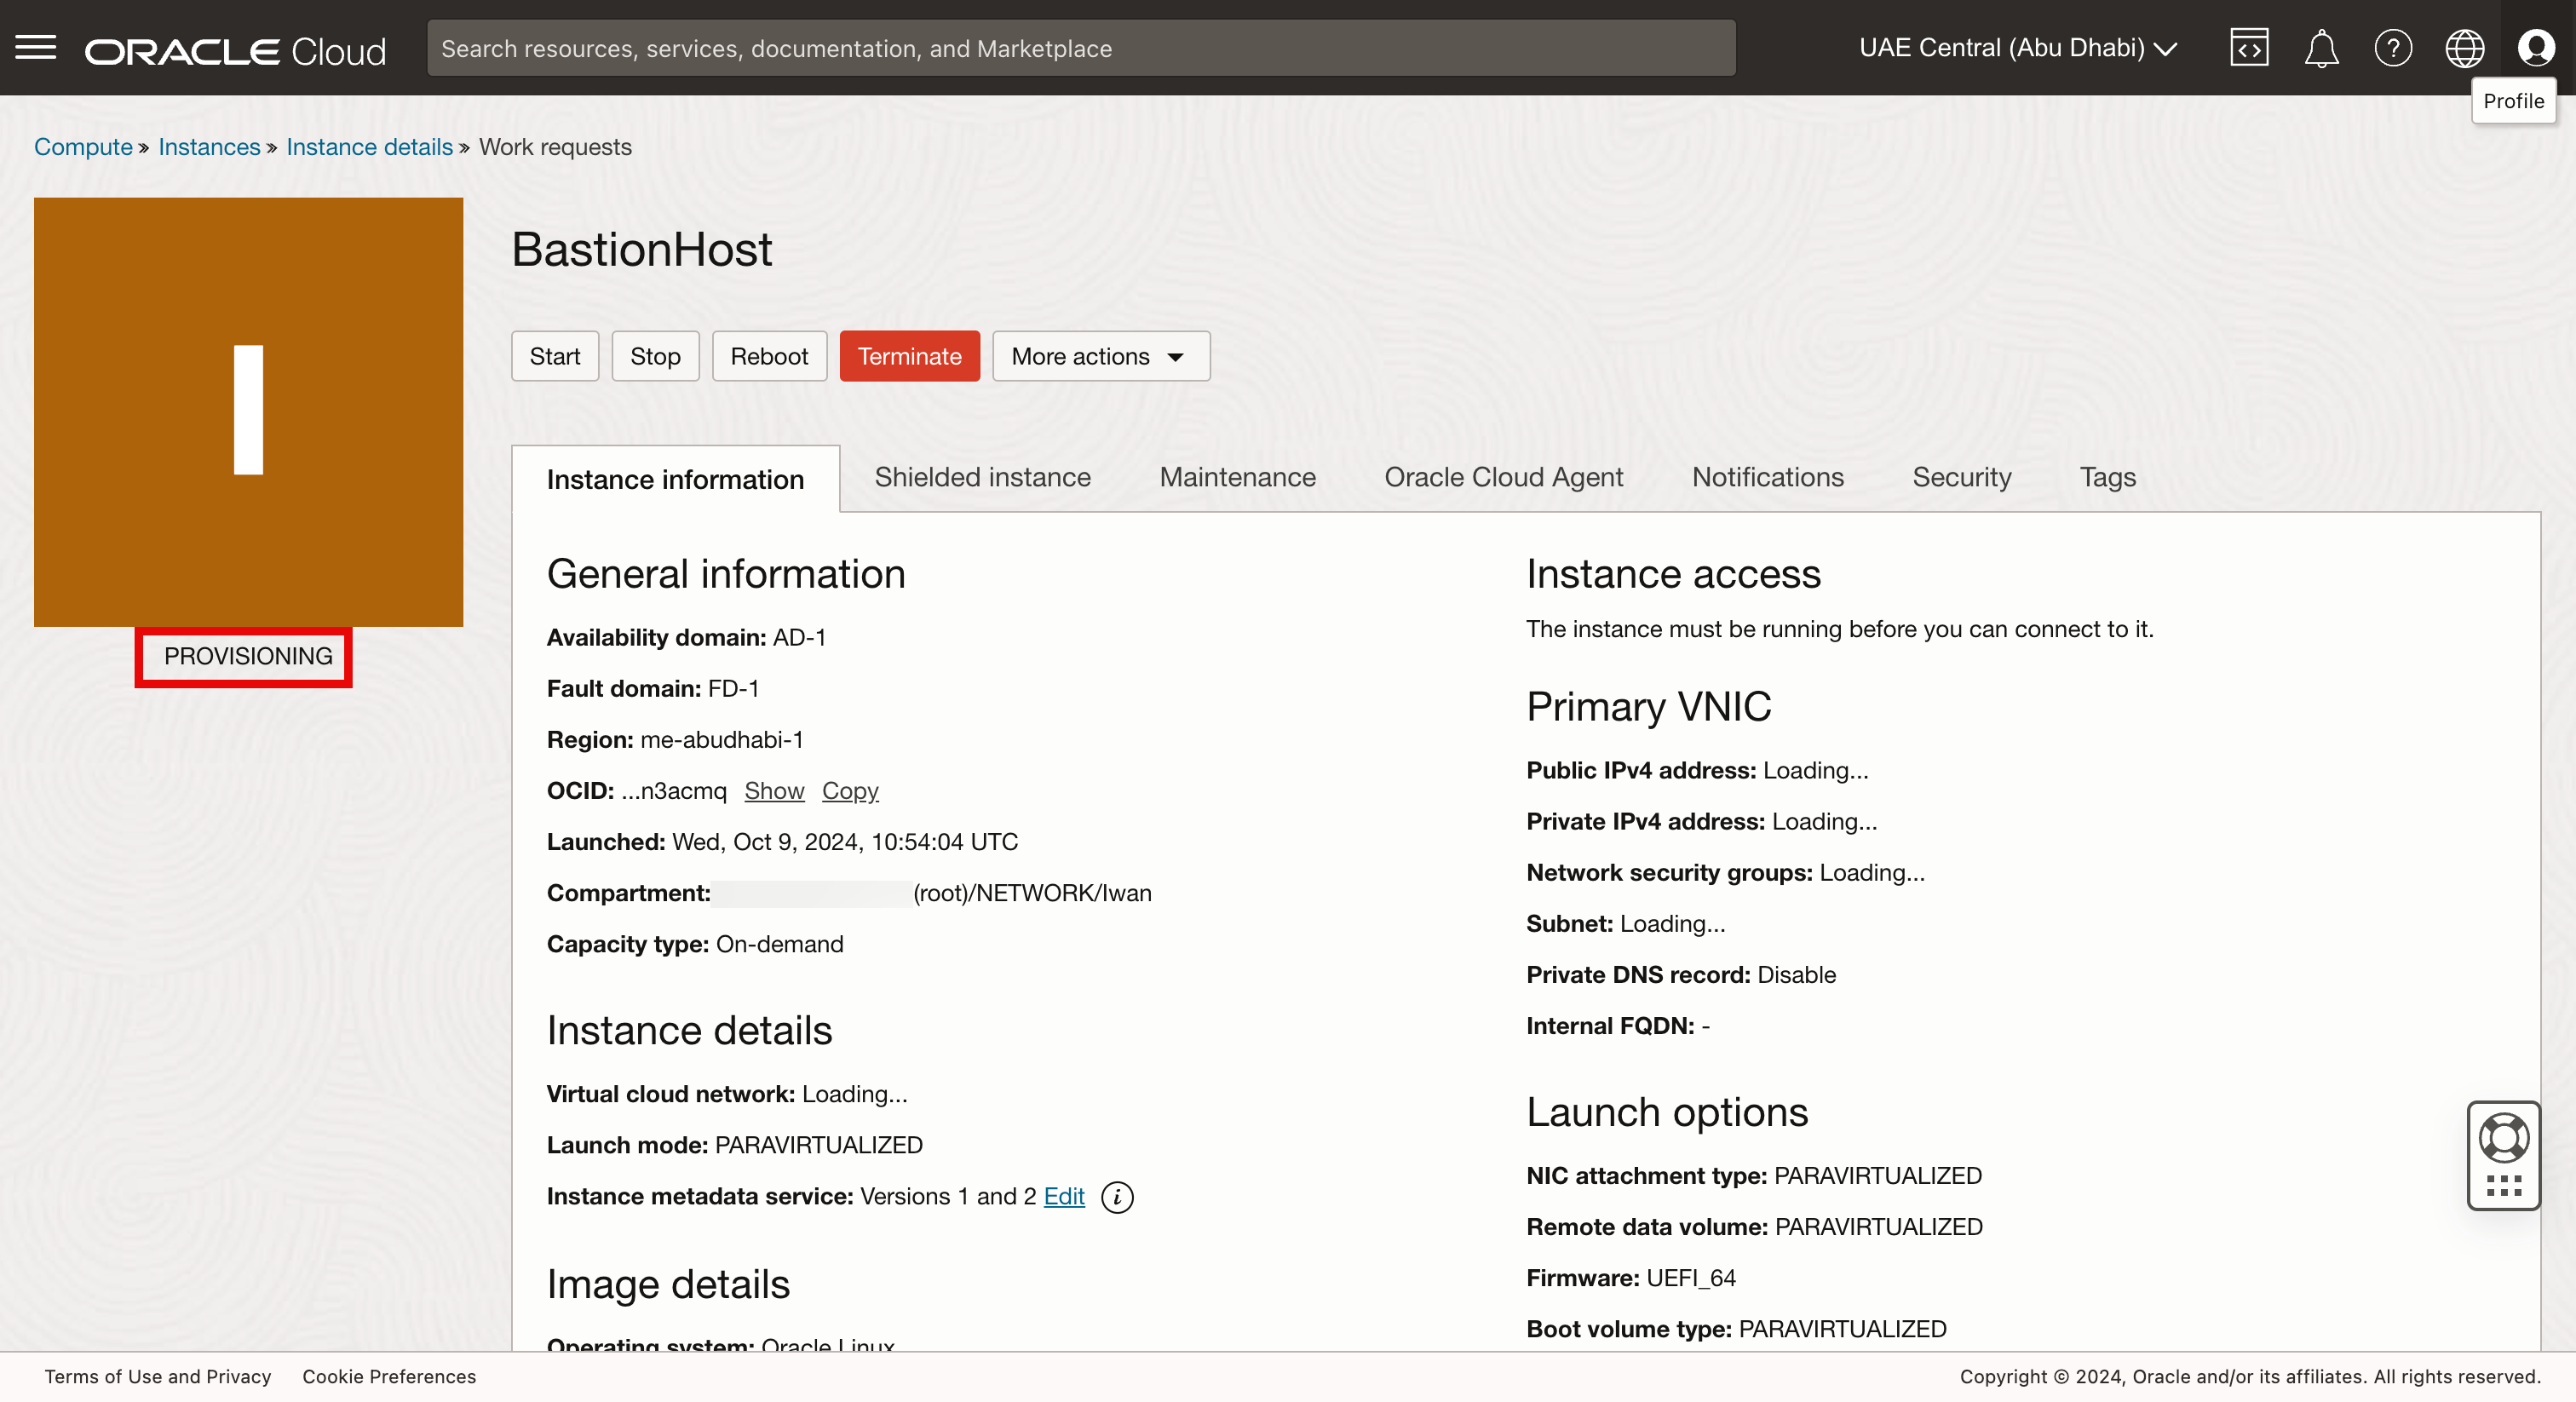Click the metadata service info icon
2576x1402 pixels.
(x=1117, y=1197)
